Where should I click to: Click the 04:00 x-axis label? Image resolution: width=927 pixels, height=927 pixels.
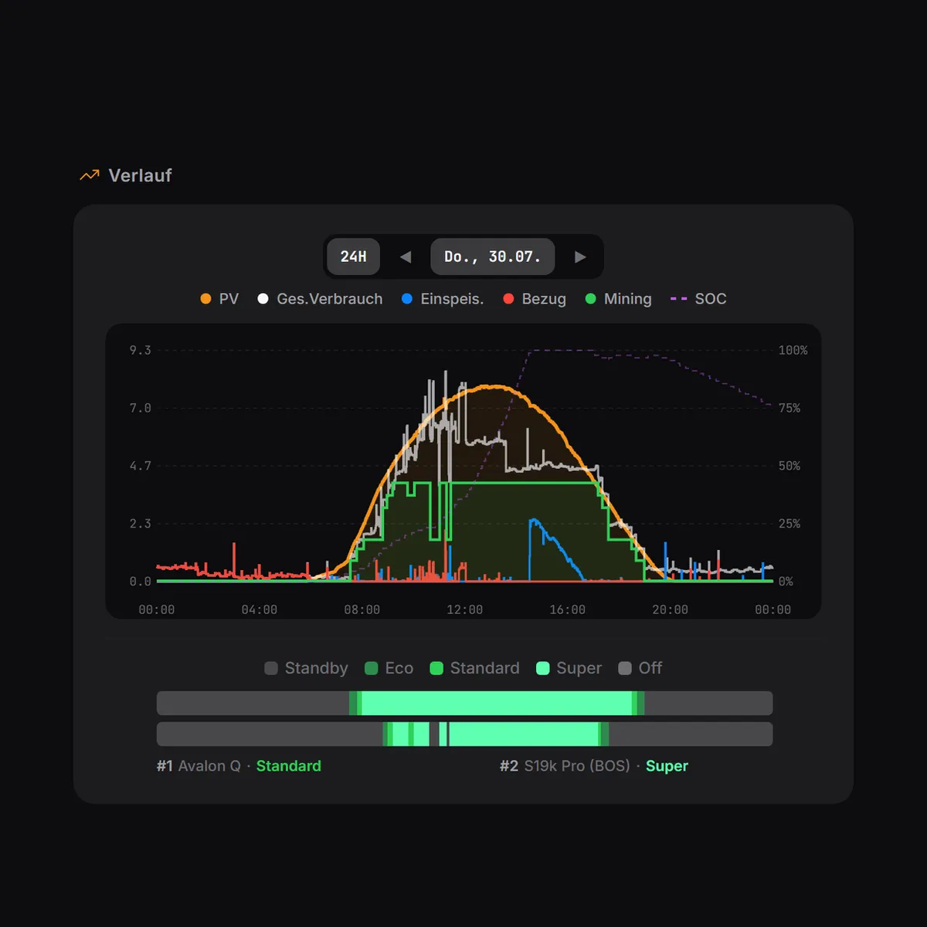click(259, 610)
